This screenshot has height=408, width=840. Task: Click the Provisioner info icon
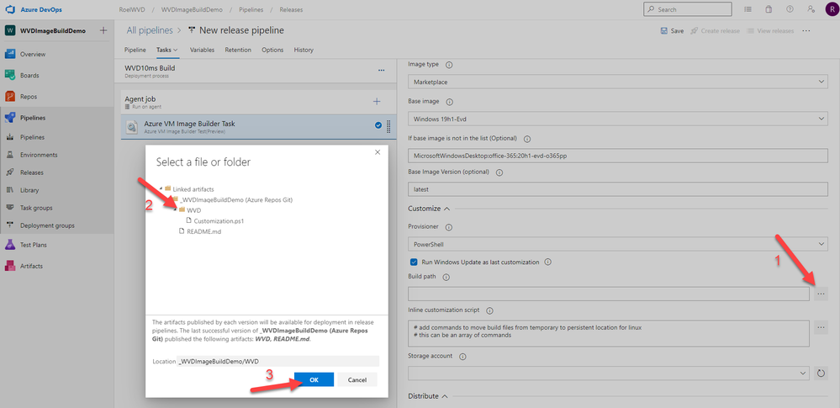tap(449, 227)
